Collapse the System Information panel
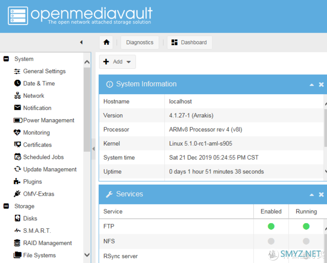 (312, 85)
